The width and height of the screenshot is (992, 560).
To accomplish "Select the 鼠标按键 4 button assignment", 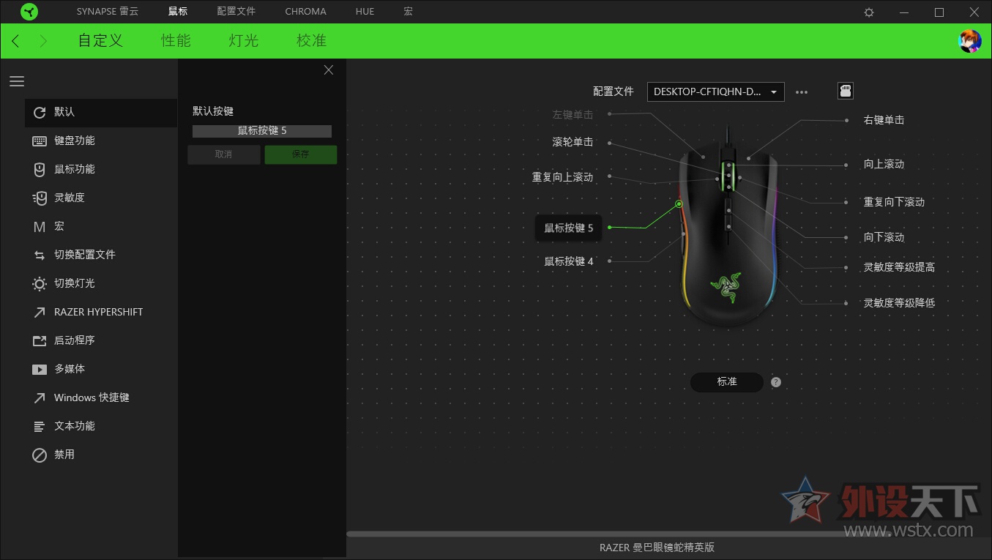I will point(569,261).
